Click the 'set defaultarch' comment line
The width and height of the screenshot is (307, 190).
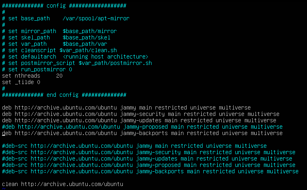(75, 57)
